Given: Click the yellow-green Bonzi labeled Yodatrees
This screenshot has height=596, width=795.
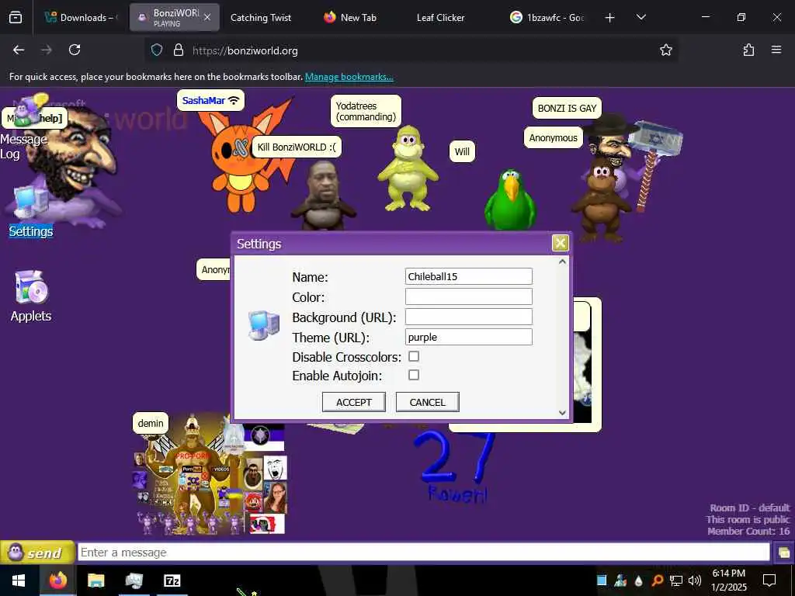Looking at the screenshot, I should click(408, 168).
